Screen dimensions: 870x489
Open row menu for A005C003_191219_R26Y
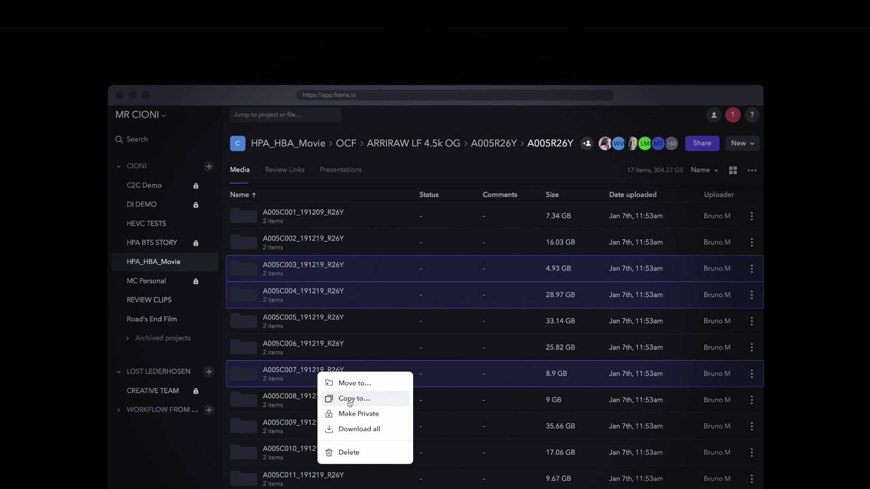[x=752, y=268]
